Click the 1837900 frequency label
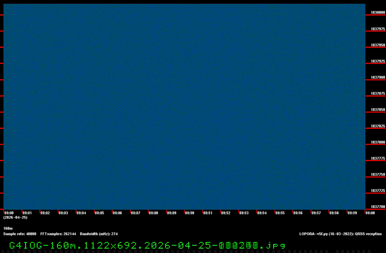Image resolution: width=386 pixels, height=253 pixels. tap(378, 77)
